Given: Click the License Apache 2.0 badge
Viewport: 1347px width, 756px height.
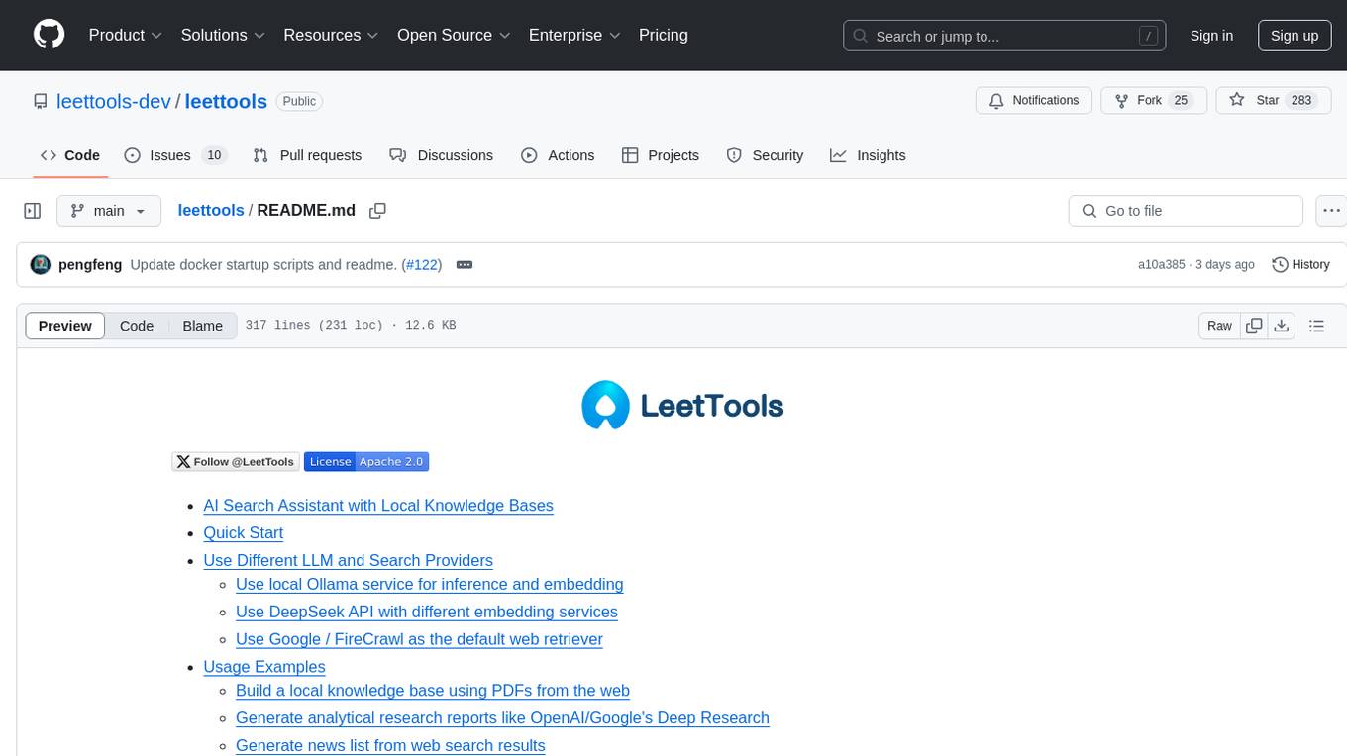Looking at the screenshot, I should 366,461.
